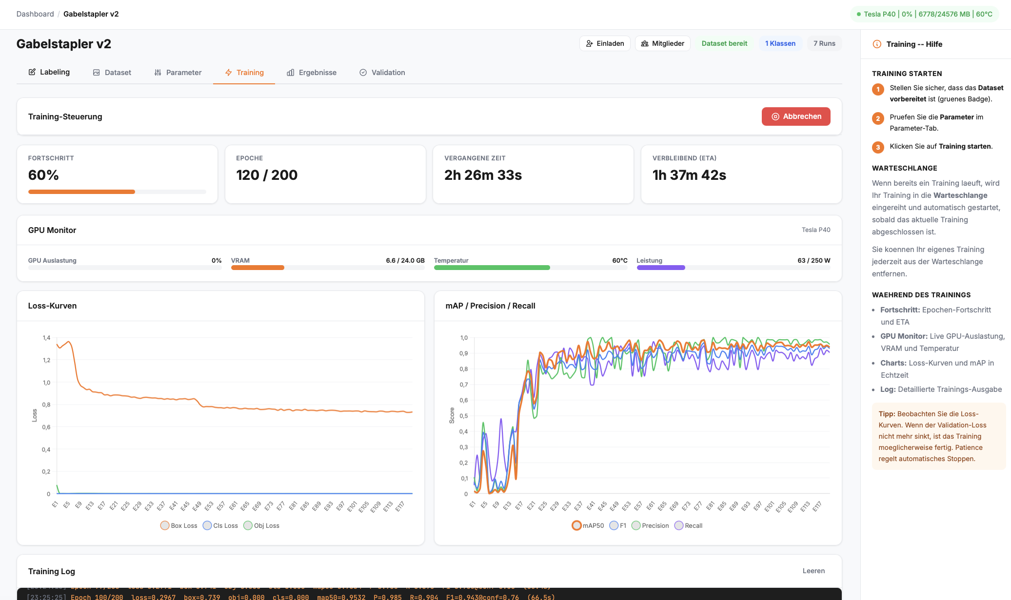The height and width of the screenshot is (600, 1011).
Task: Click the 6.6 / 24.0 GB value
Action: point(405,260)
